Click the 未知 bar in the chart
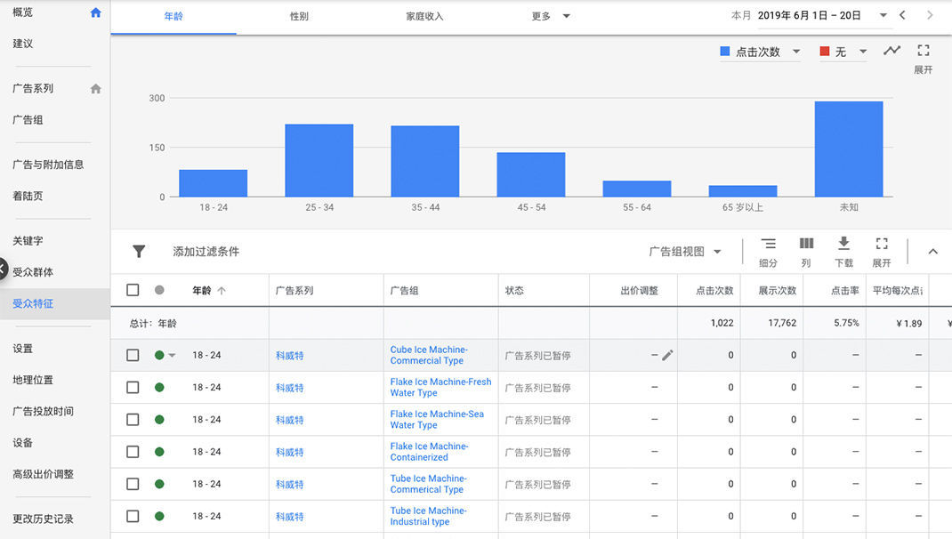 click(x=849, y=149)
